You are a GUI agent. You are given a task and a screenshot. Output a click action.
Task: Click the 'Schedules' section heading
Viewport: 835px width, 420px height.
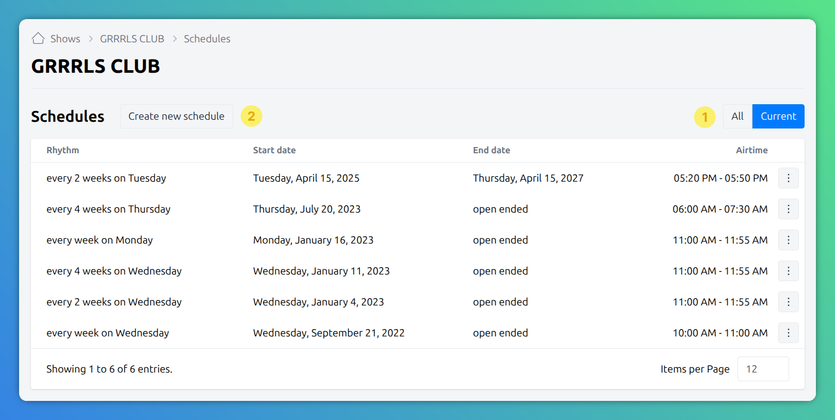click(68, 117)
